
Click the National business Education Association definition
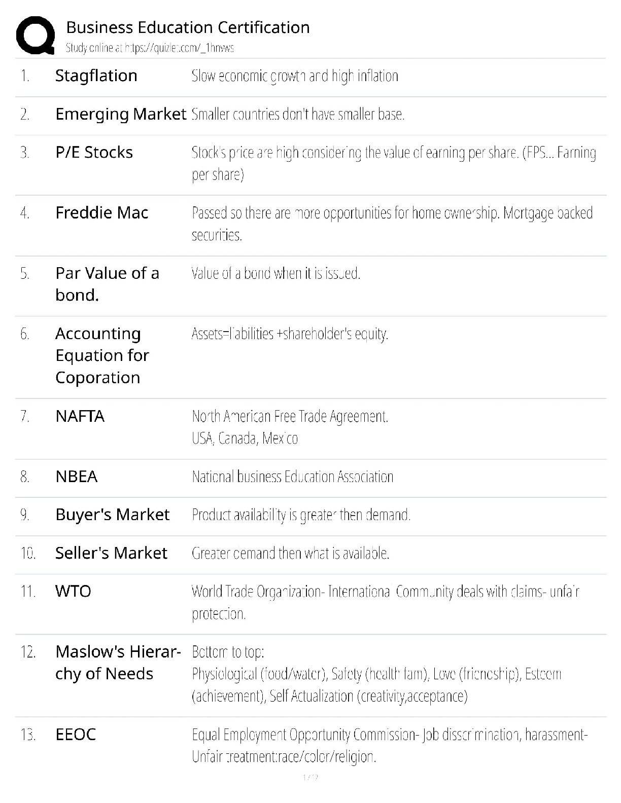point(292,477)
